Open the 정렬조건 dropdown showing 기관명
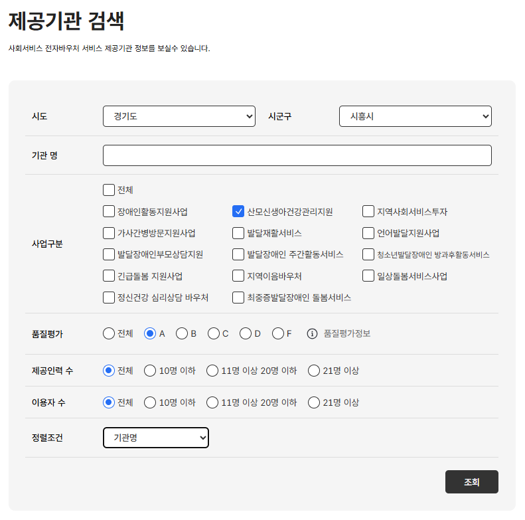The width and height of the screenshot is (525, 520). click(x=156, y=438)
